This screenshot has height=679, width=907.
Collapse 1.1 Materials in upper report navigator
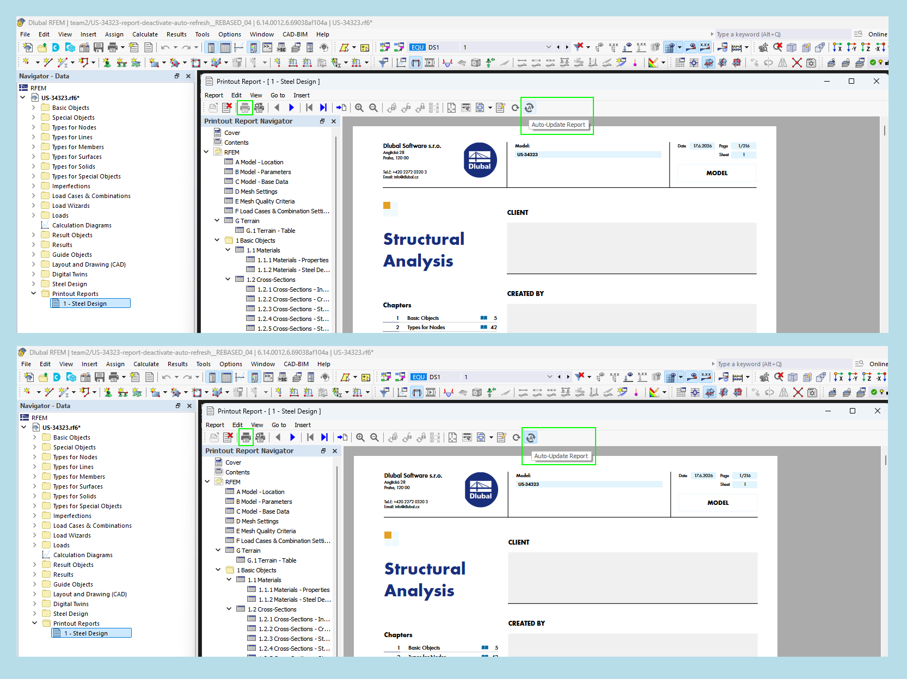[x=228, y=250]
